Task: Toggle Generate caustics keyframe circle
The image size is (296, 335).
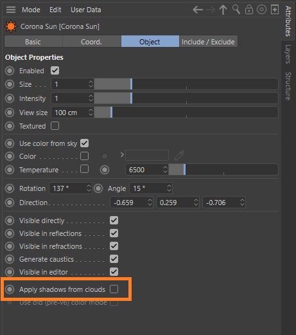Action: point(10,259)
